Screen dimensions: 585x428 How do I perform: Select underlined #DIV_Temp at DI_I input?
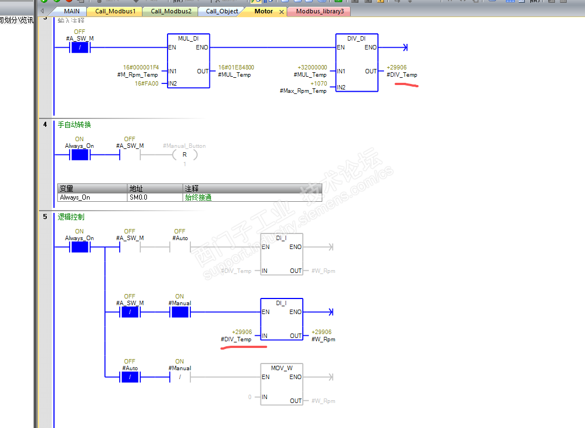(x=236, y=340)
